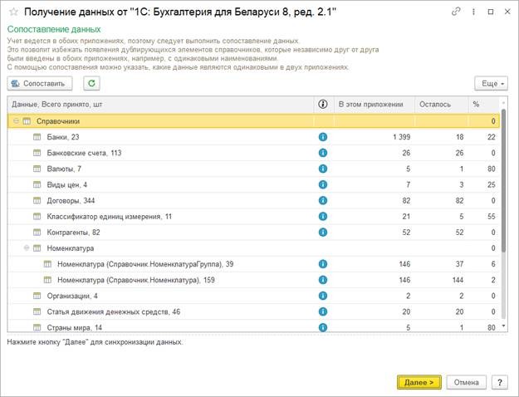Open the vertical dots window menu
Image resolution: width=519 pixels, height=397 pixels.
(x=473, y=12)
